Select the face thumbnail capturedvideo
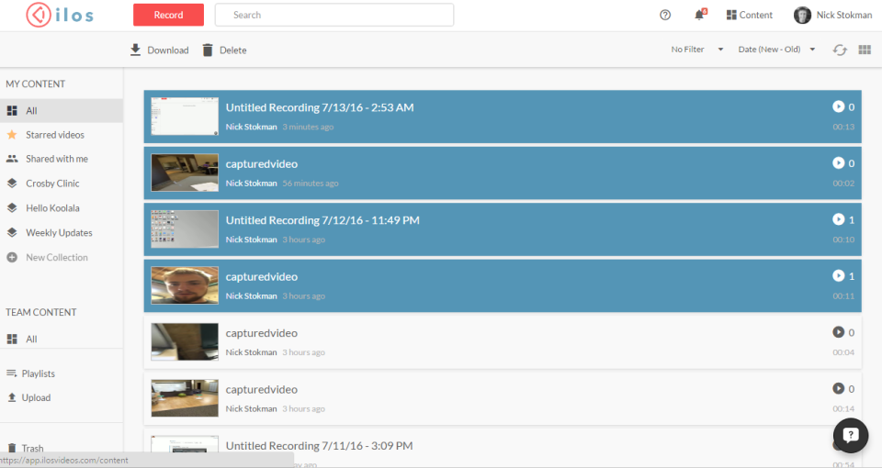Image resolution: width=882 pixels, height=468 pixels. pos(185,285)
